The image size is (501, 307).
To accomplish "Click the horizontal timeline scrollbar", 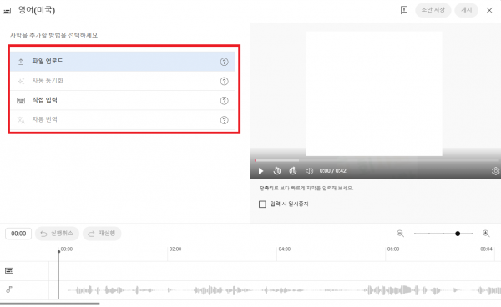I will (50, 304).
